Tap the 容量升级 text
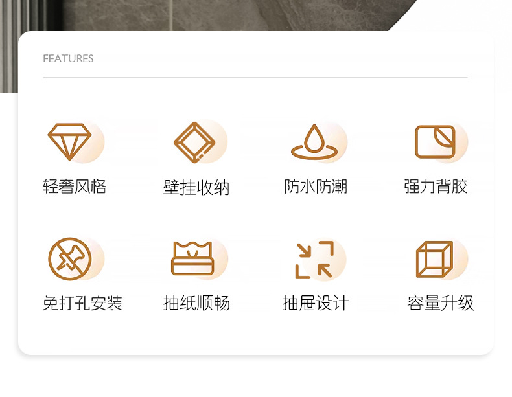The height and width of the screenshot is (397, 512). point(441,303)
